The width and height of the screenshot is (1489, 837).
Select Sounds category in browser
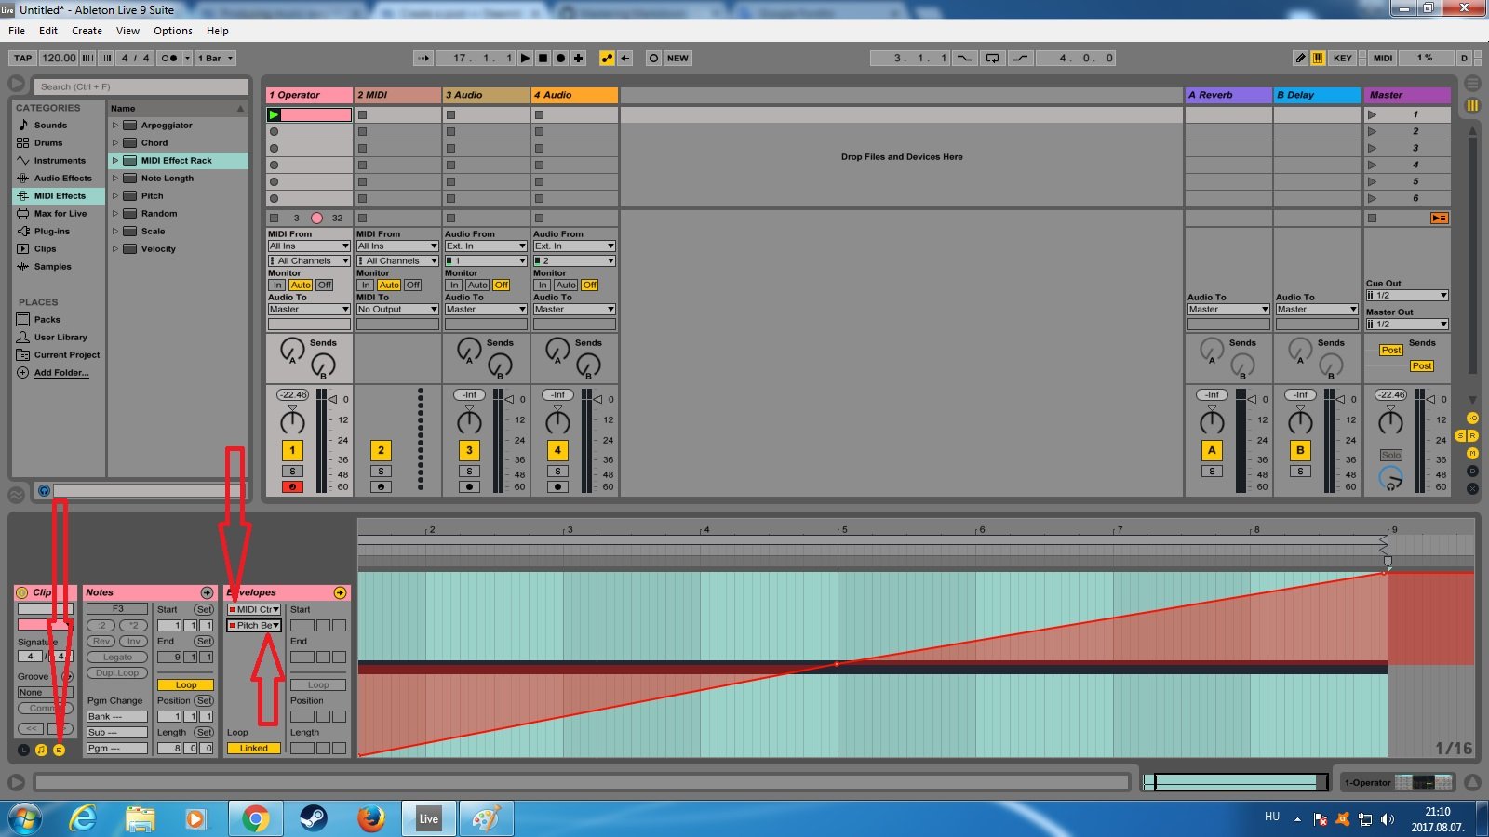(50, 125)
